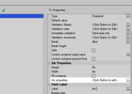The height and width of the screenshot is (94, 132).
Task: Toggle the Control container prevent float checkbox
Action: 93,59
